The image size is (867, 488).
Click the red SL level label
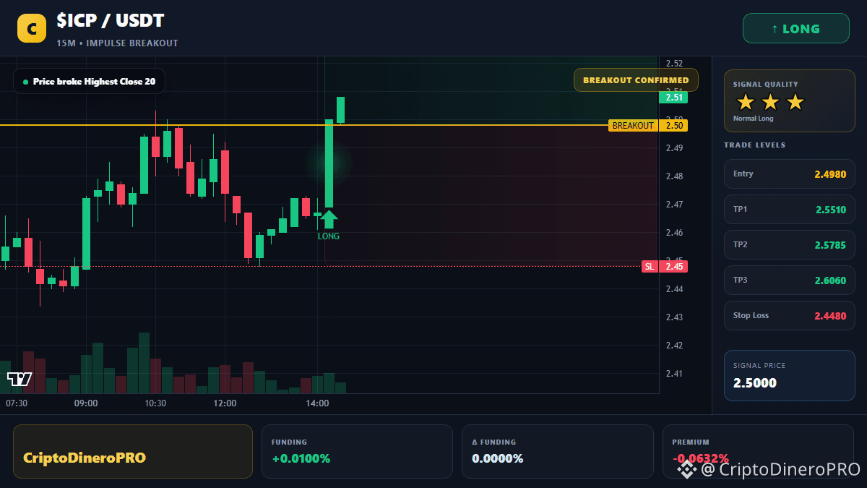pos(650,267)
